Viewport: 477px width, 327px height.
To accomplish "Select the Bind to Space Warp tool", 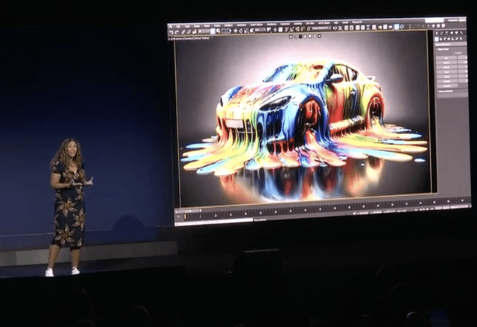I will (x=195, y=31).
